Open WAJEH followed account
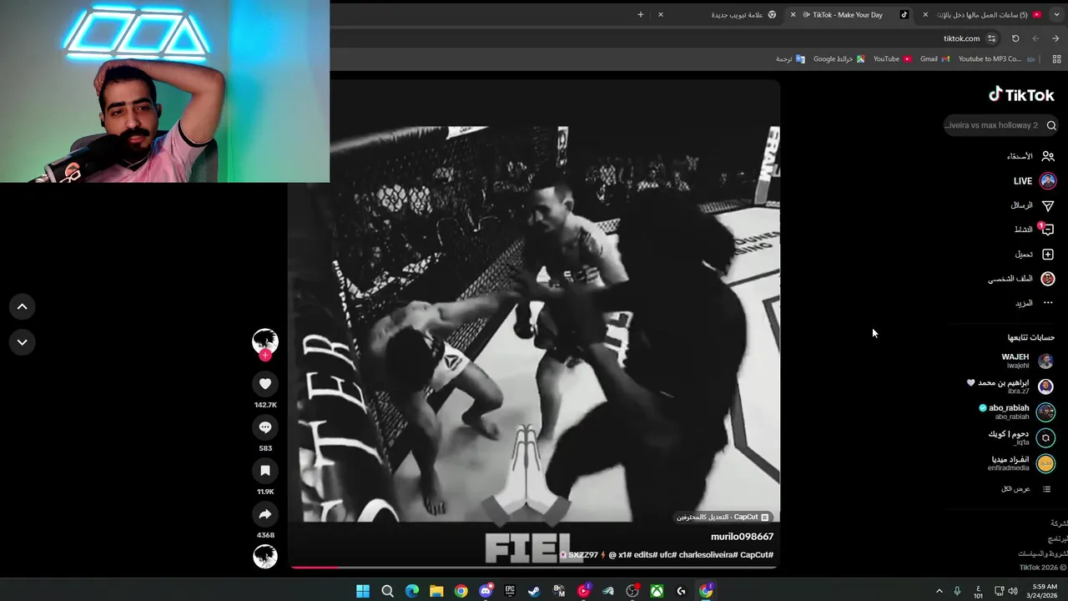Viewport: 1068px width, 601px height. (x=1026, y=361)
